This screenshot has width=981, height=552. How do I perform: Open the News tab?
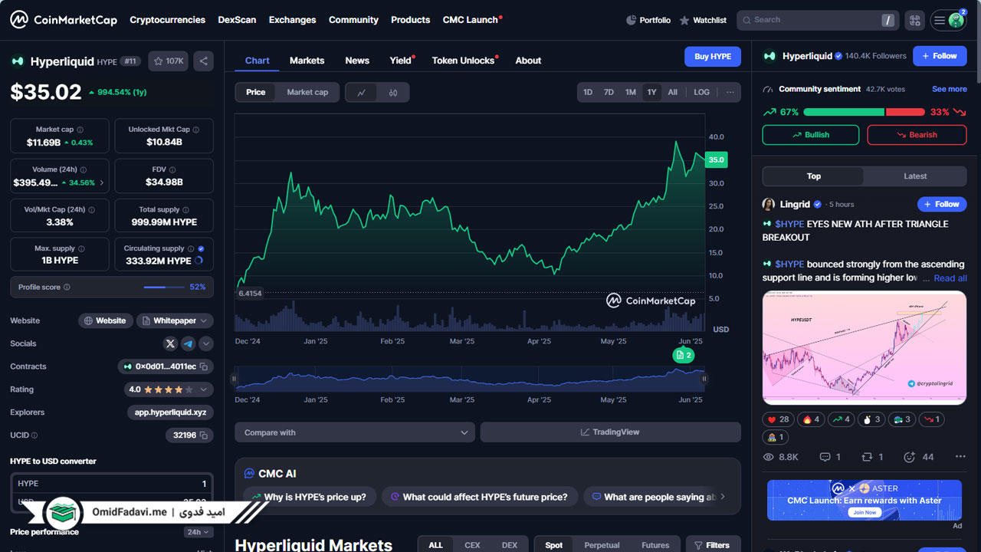click(x=357, y=61)
